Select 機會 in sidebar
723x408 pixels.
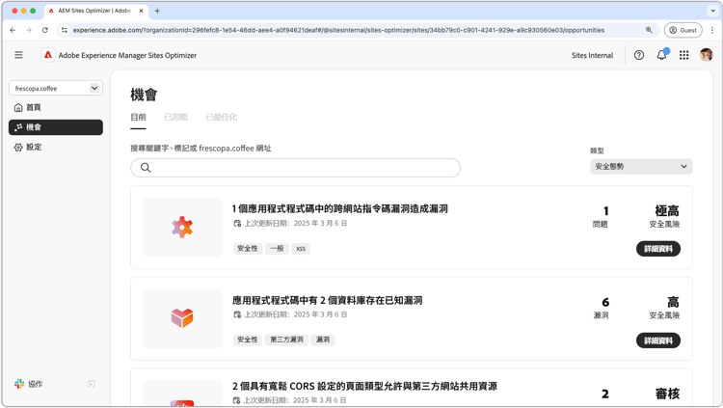[x=56, y=127]
